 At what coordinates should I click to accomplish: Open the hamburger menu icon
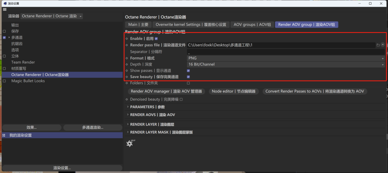pyautogui.click(x=5, y=9)
